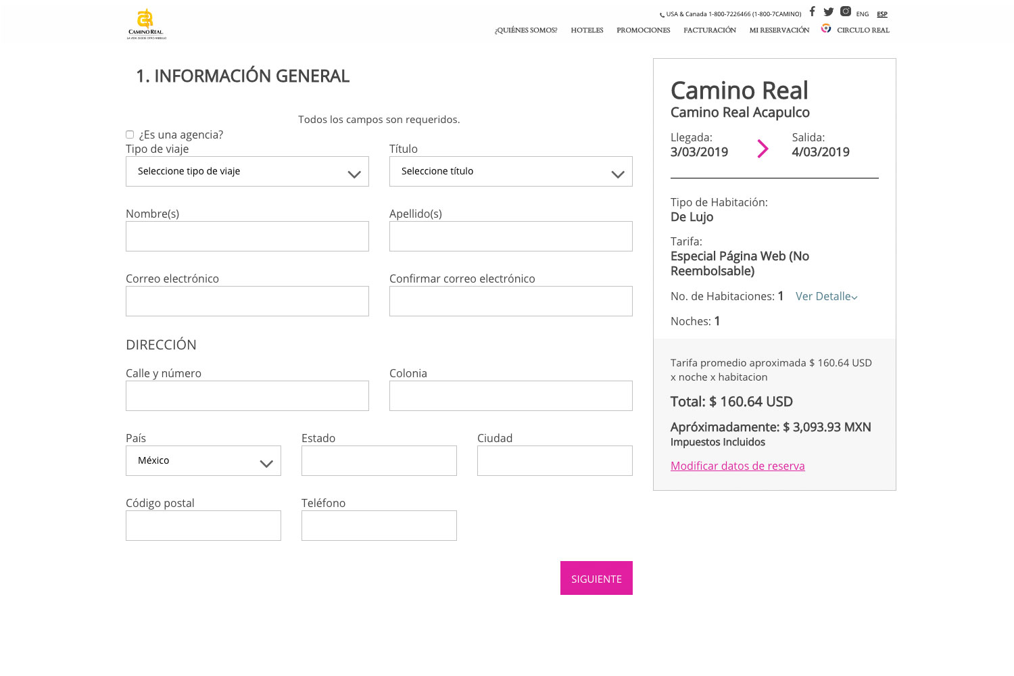Image resolution: width=1014 pixels, height=676 pixels.
Task: Open the Facebook page icon
Action: [x=812, y=11]
